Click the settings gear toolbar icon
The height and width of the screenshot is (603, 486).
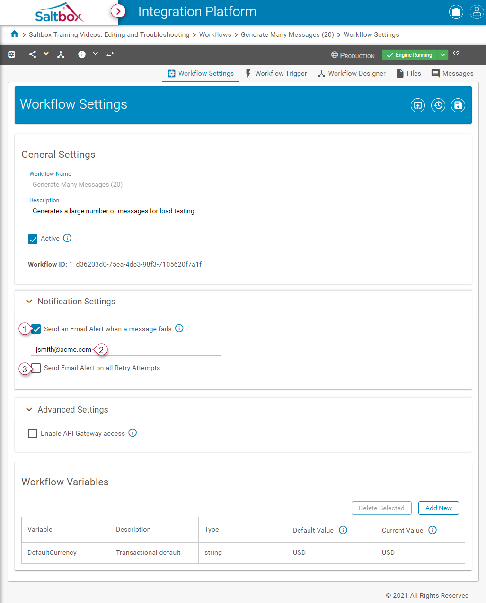click(12, 54)
